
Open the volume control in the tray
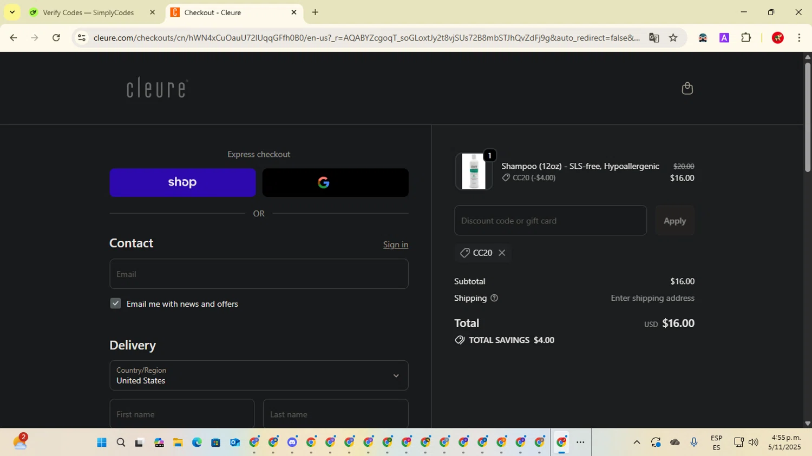click(x=753, y=442)
